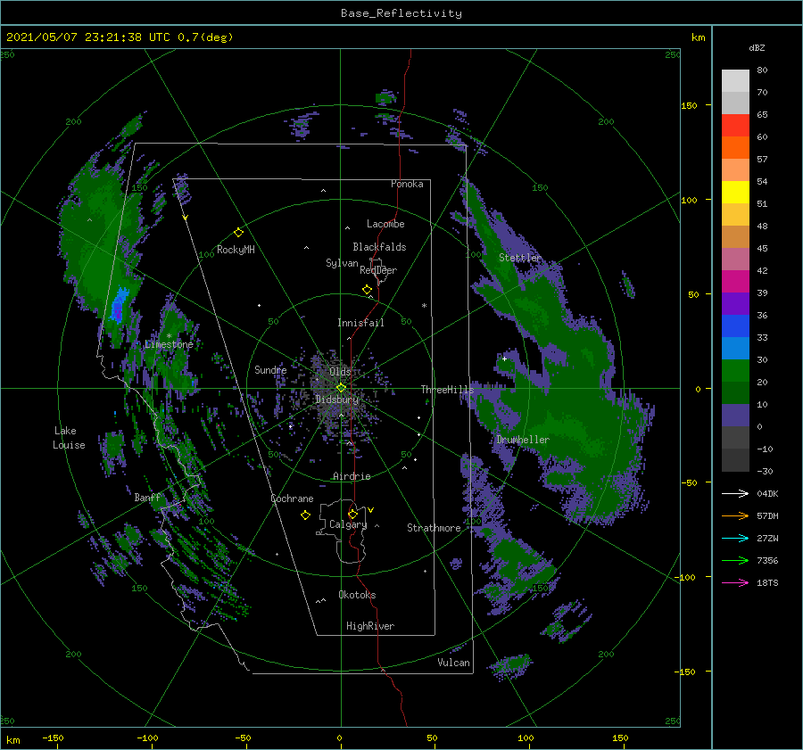Select the yellow diamond marker below RedDeer

coord(367,290)
